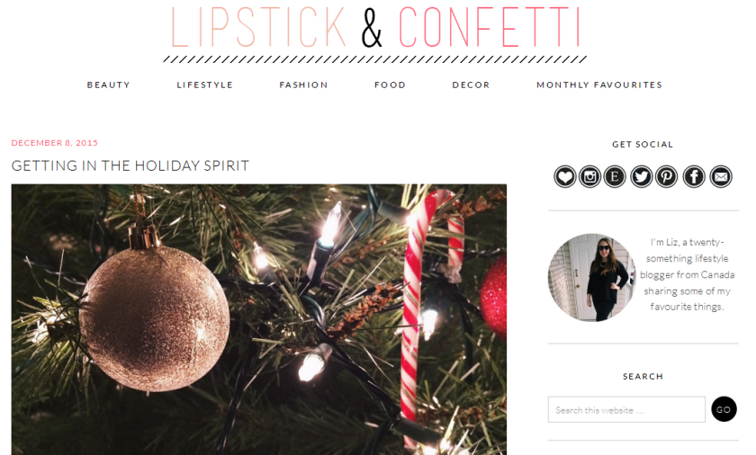756x455 pixels.
Task: Open the Monthly Favourites menu item
Action: [x=599, y=85]
